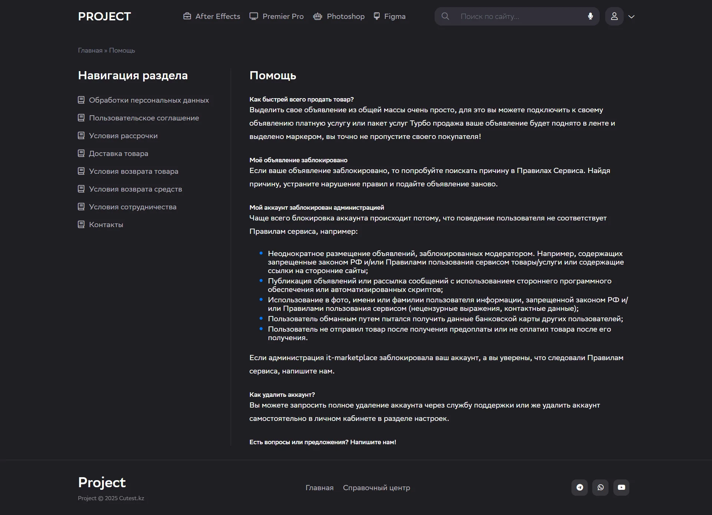
Task: Click the Telegram icon in footer
Action: click(x=580, y=488)
